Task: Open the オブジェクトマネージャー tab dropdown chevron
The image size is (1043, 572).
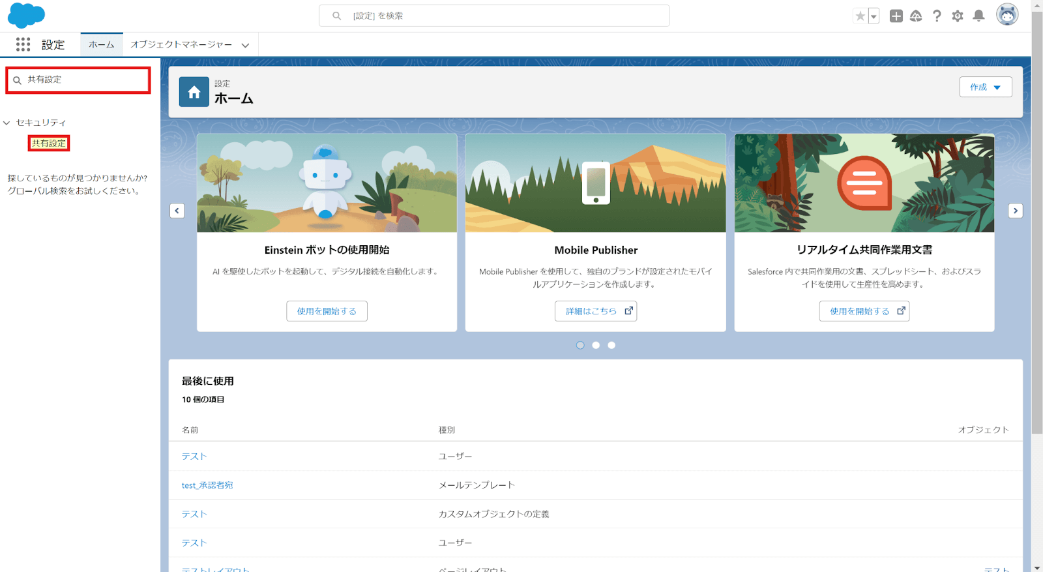Action: (245, 45)
